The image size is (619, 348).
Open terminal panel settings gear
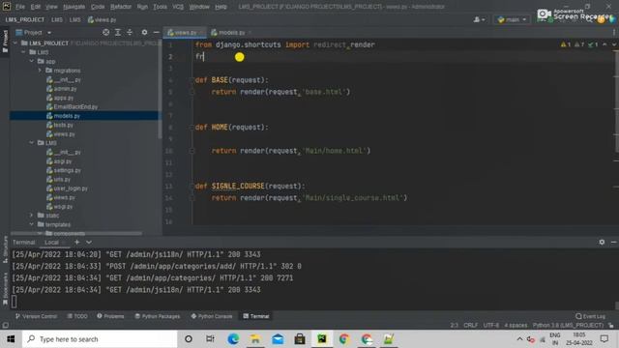pyautogui.click(x=602, y=242)
